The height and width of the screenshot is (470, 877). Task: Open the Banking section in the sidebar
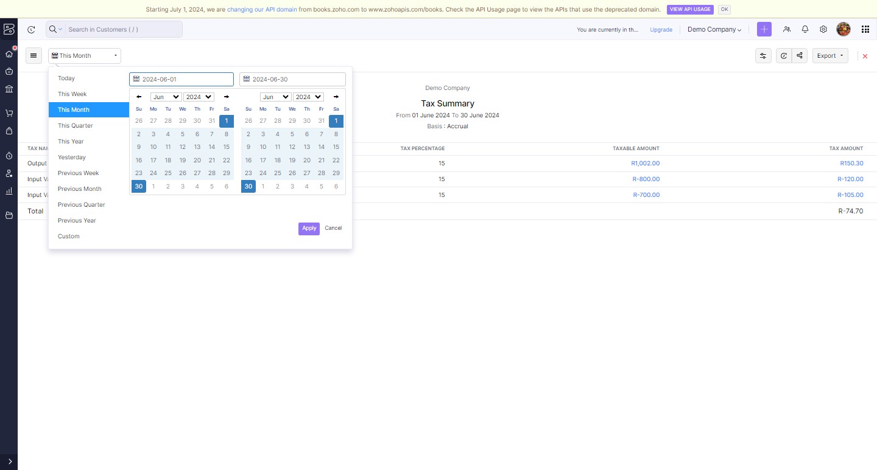9,89
